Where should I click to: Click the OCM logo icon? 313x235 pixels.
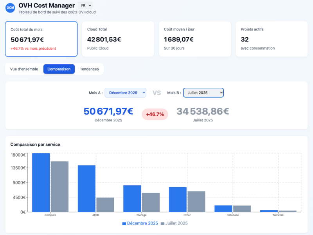(10, 8)
